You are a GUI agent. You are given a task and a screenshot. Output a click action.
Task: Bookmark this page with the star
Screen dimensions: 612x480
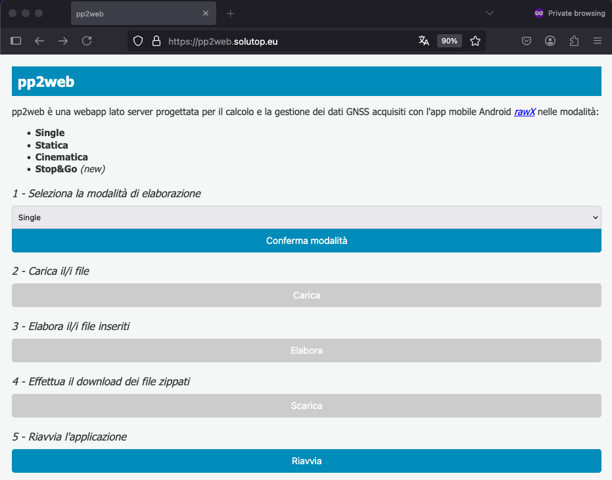click(475, 41)
